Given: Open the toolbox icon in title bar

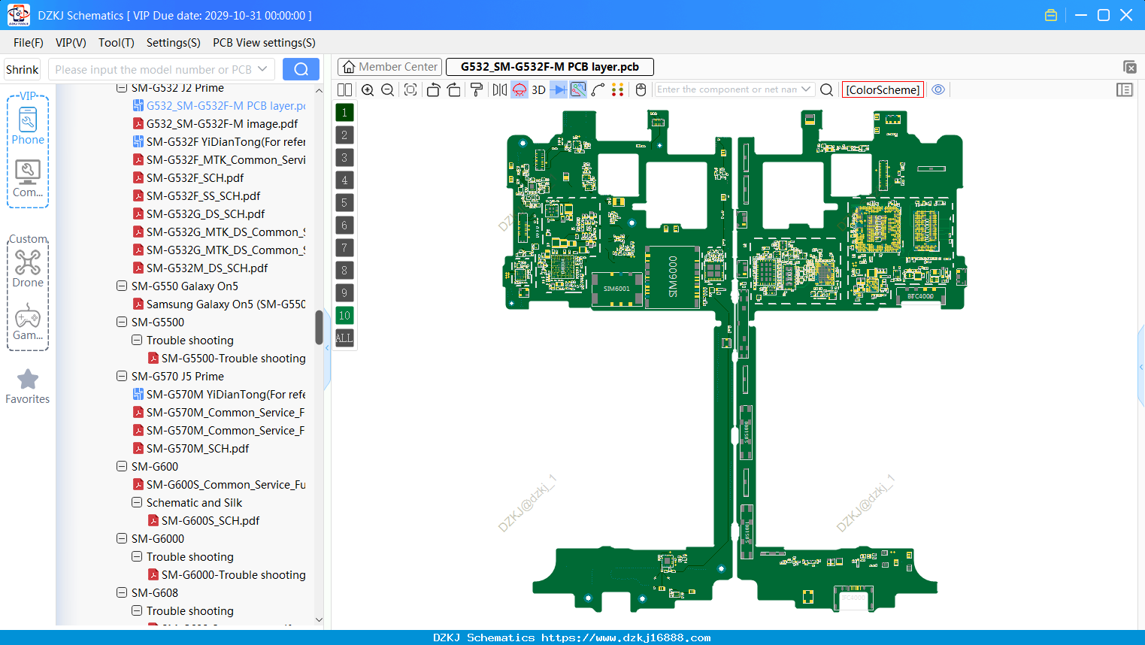Looking at the screenshot, I should [1051, 15].
